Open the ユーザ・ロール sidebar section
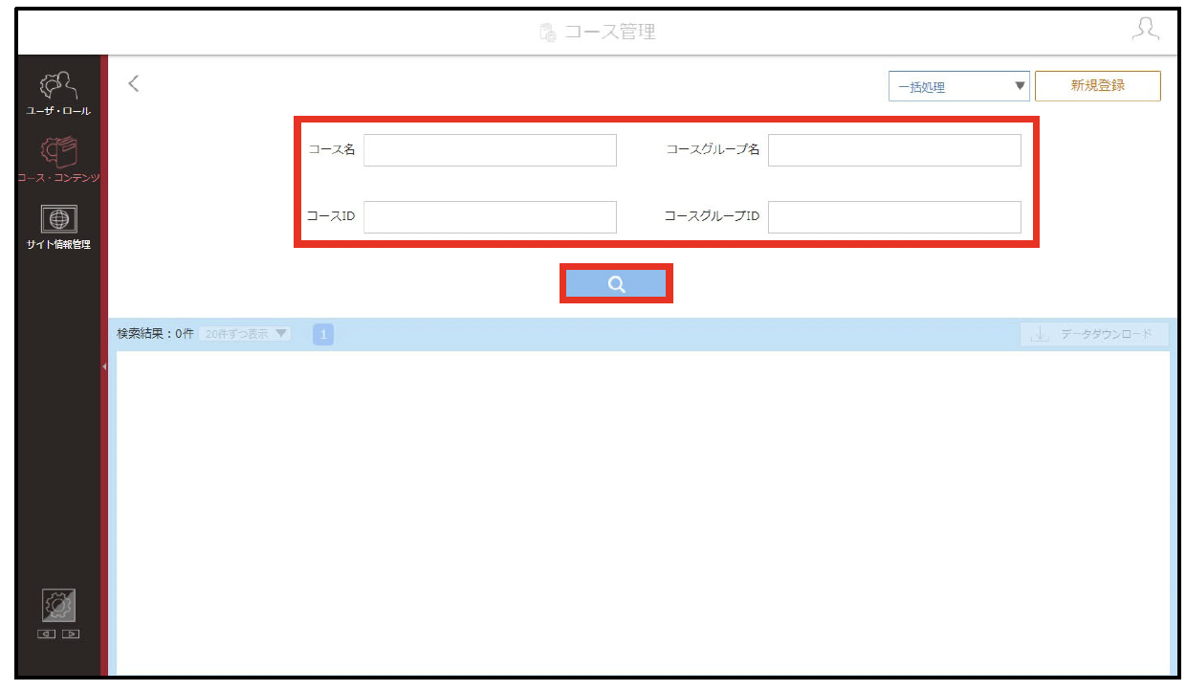 point(58,94)
